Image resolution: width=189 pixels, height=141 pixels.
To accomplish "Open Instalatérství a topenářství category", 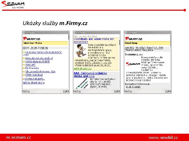I will (x=39, y=58).
